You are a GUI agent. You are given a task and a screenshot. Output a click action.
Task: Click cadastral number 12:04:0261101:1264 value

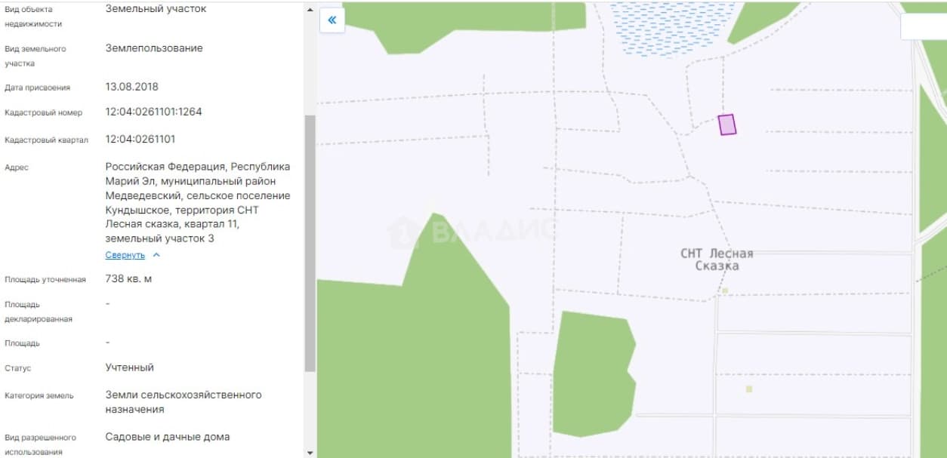153,112
